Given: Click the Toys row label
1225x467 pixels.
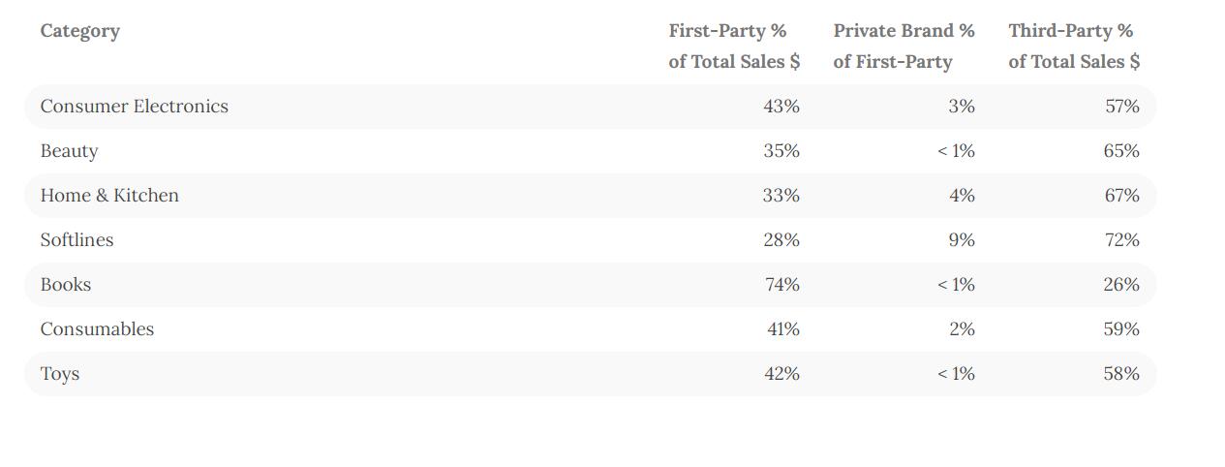Looking at the screenshot, I should (60, 374).
